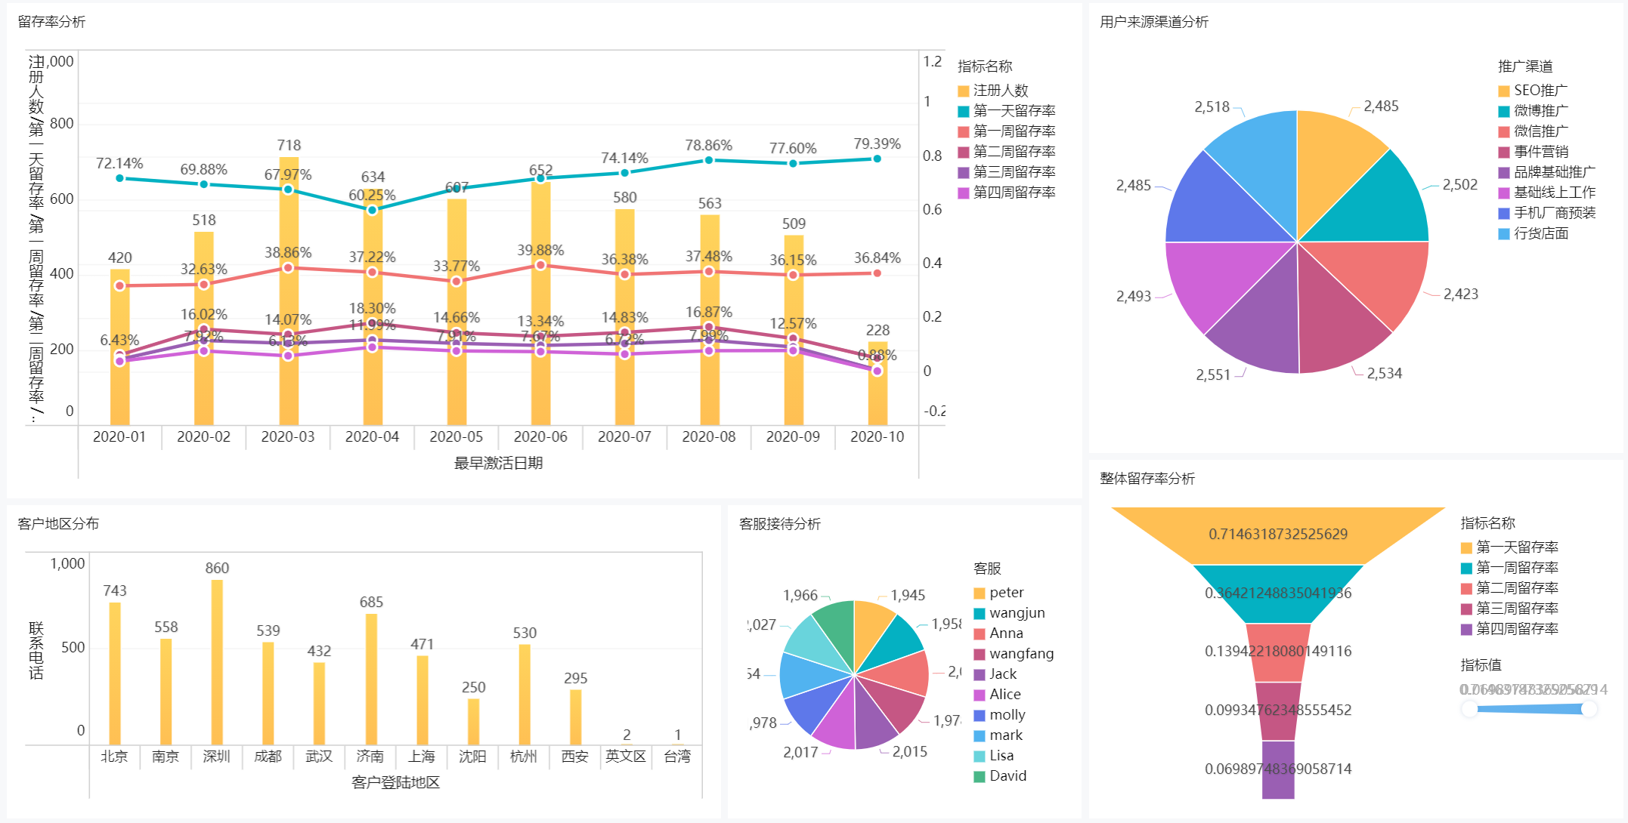Click 微博推广 teal legend swatch
This screenshot has width=1628, height=823.
[x=1504, y=112]
